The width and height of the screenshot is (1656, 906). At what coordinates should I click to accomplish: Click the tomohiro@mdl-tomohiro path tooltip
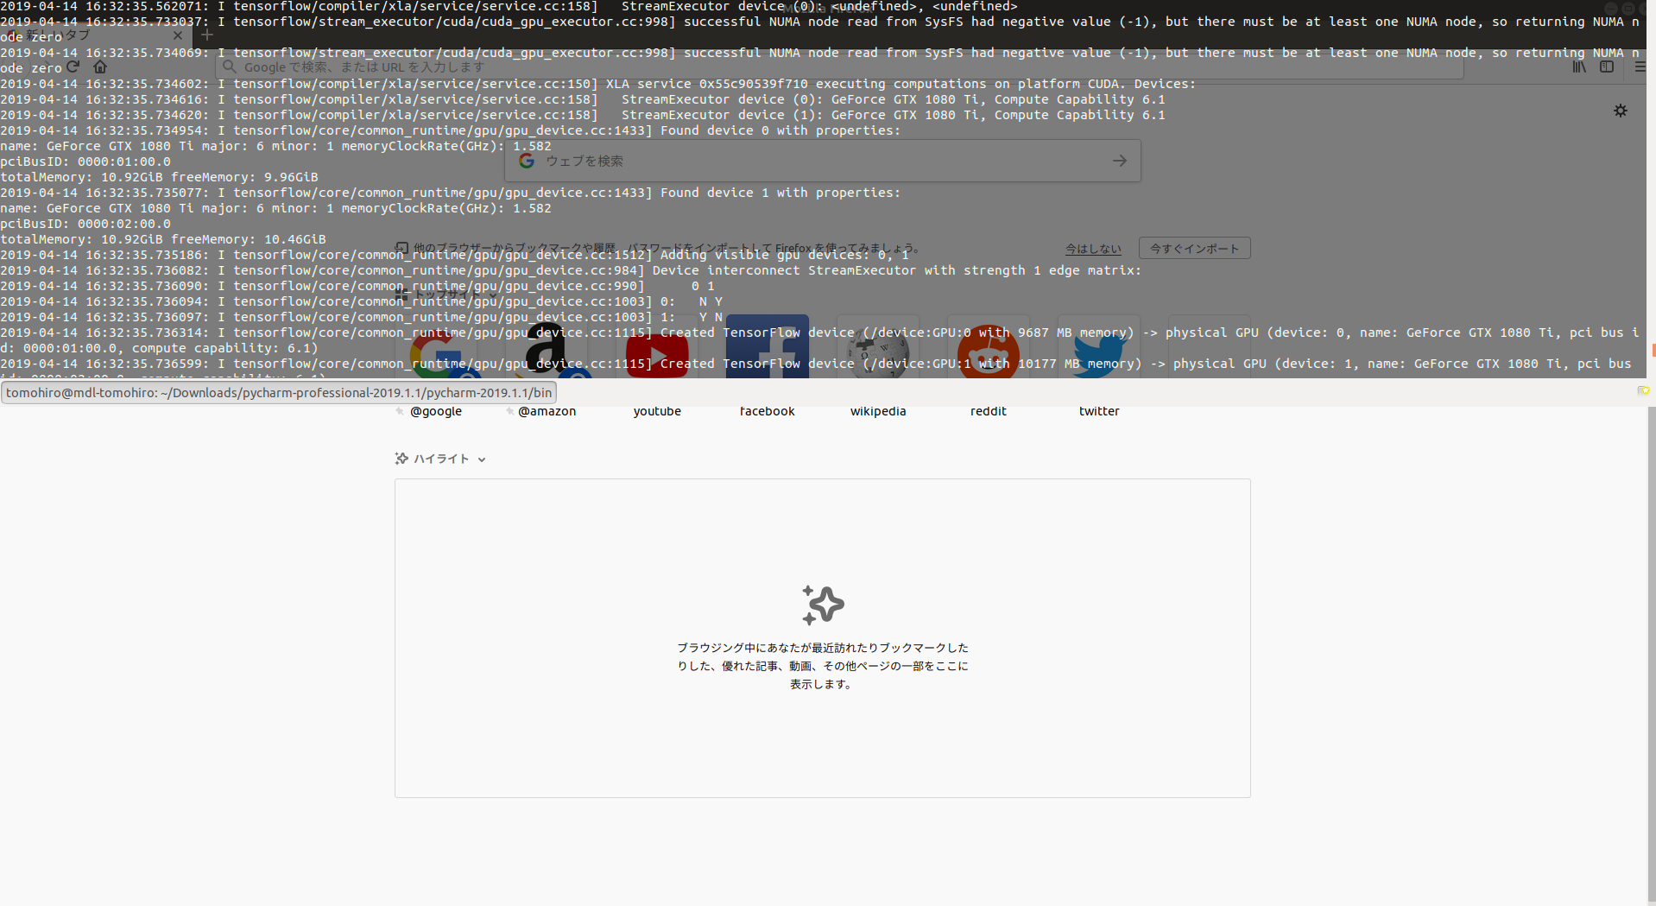(279, 392)
